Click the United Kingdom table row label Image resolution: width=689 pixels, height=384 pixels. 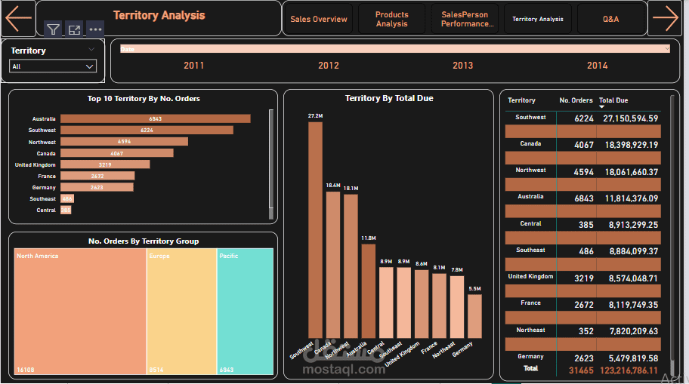530,276
